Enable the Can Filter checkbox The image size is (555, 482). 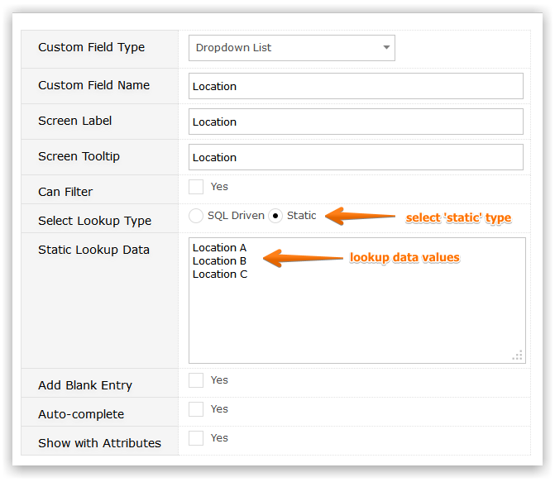[x=196, y=187]
